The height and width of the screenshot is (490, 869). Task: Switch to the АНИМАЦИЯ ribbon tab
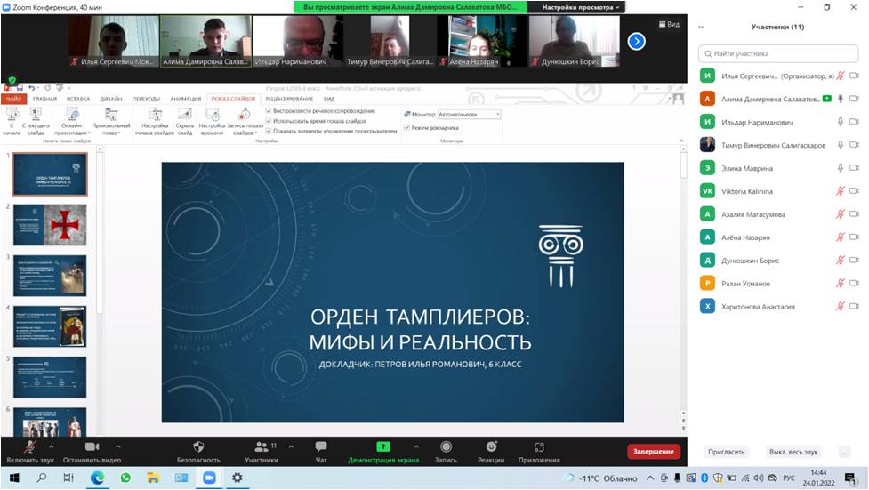click(185, 99)
